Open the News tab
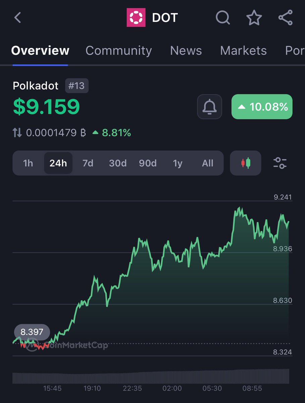Viewport: 305px width, 403px height. coord(186,51)
